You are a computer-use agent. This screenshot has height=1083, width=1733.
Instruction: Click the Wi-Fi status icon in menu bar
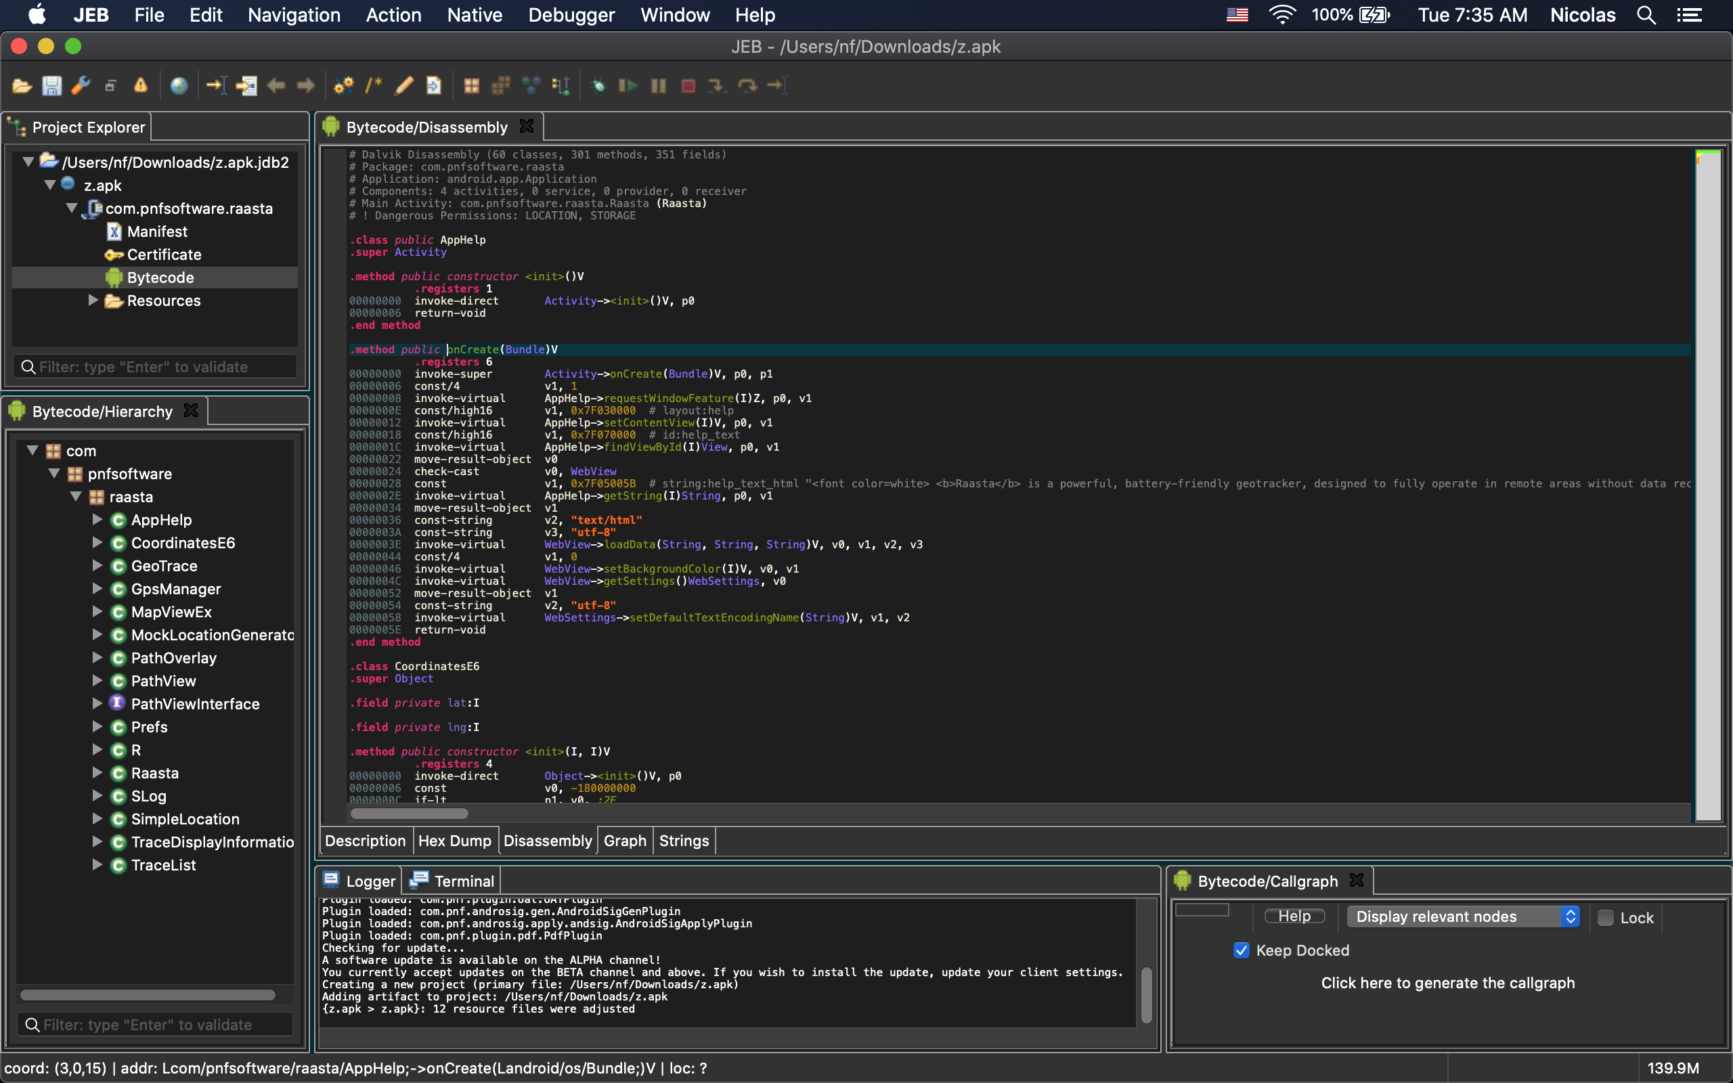point(1282,15)
